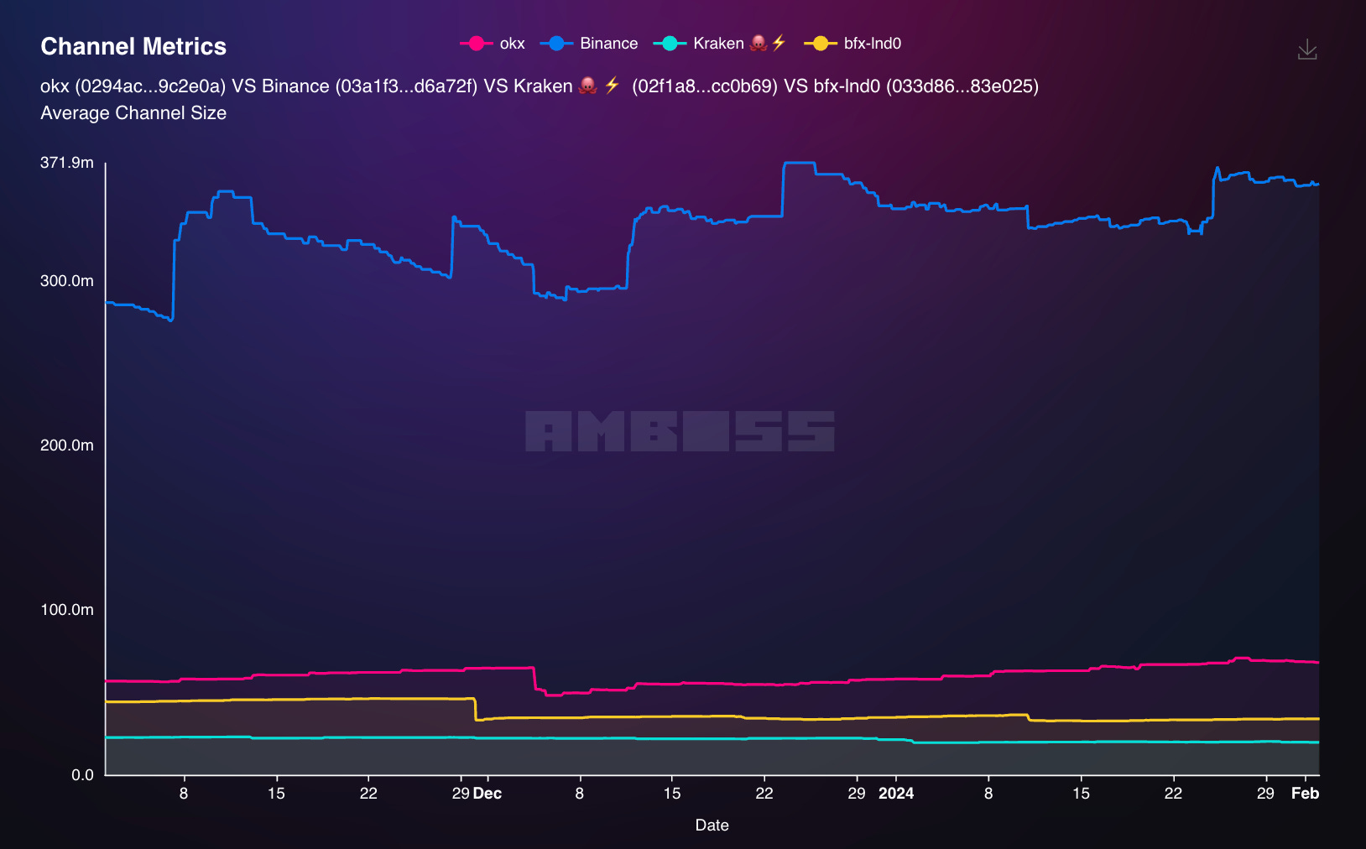Click the "Average Channel Size" subtitle
Screen dimensions: 1366x849
click(x=133, y=112)
